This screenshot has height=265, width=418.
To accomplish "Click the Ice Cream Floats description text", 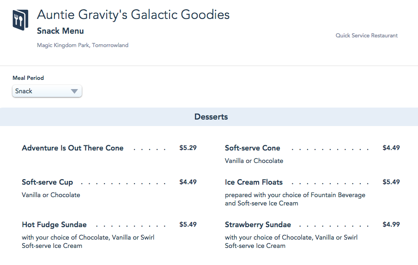I will (295, 199).
